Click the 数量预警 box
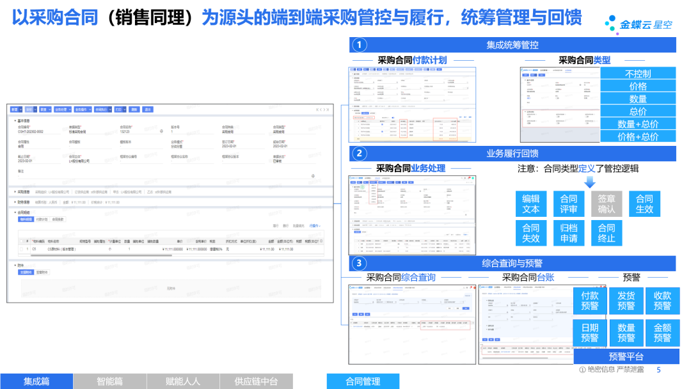The image size is (691, 389). (x=626, y=333)
